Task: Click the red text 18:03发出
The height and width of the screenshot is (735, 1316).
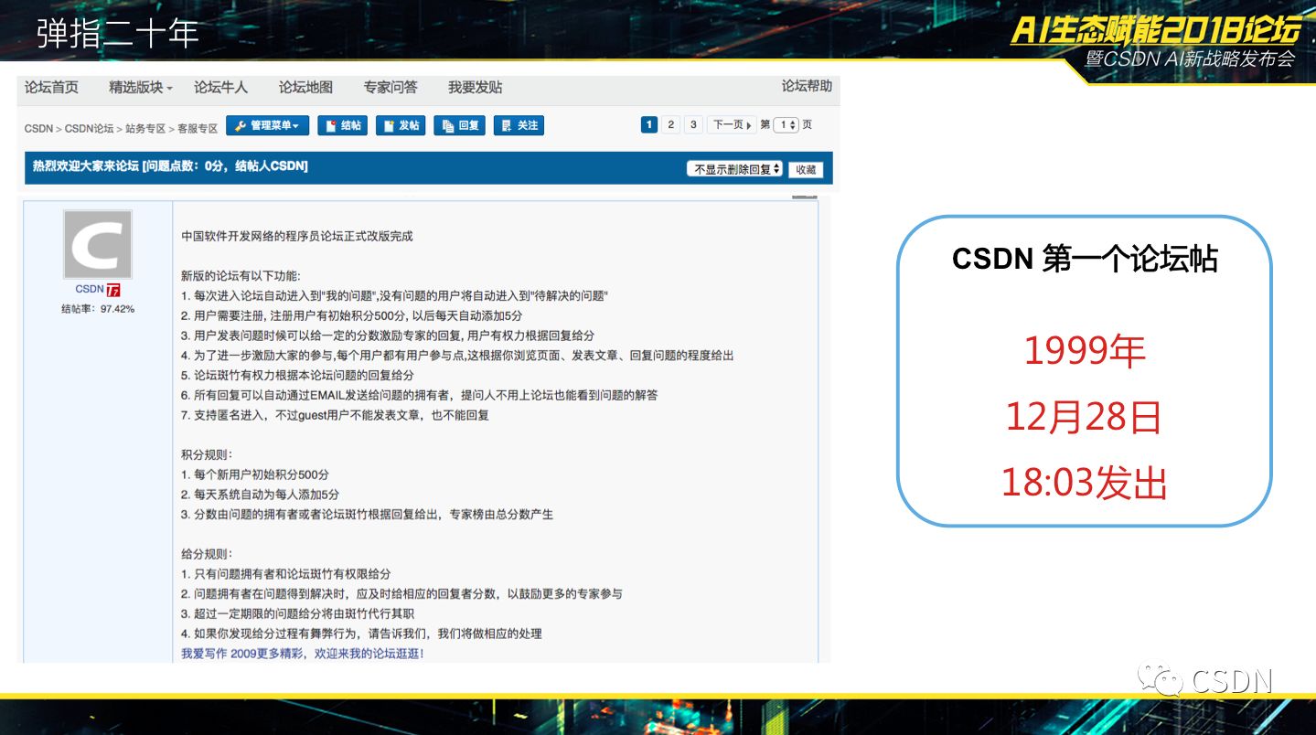Action: point(1085,483)
